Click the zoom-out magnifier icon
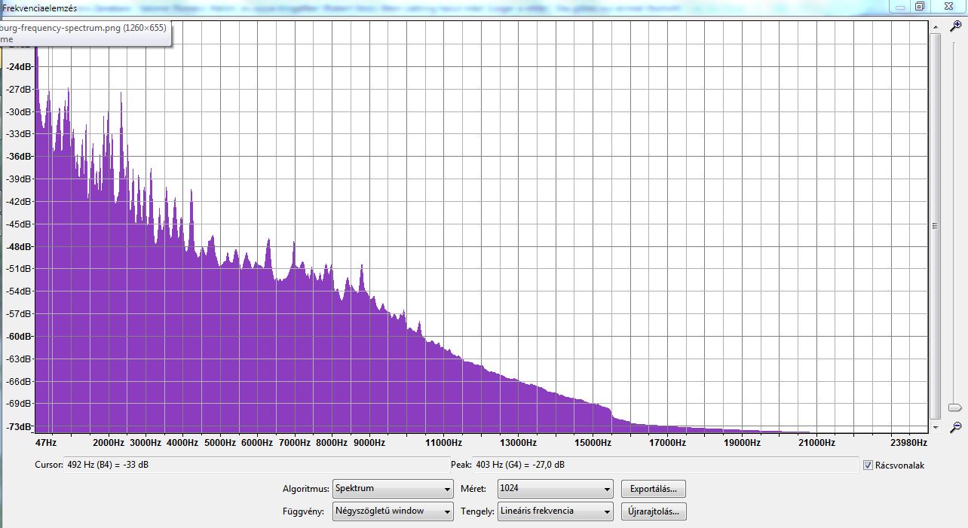This screenshot has height=528, width=968. (955, 427)
